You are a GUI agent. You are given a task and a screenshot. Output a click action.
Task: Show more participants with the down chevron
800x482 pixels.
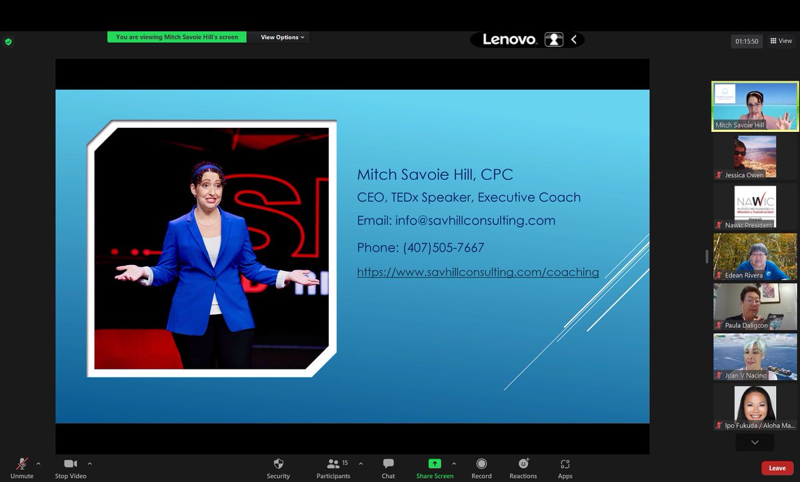755,442
